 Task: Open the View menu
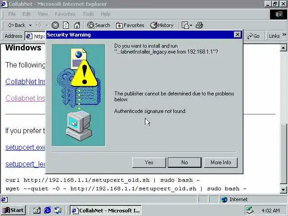(43, 14)
